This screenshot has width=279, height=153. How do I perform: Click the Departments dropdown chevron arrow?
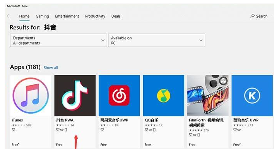pyautogui.click(x=103, y=40)
